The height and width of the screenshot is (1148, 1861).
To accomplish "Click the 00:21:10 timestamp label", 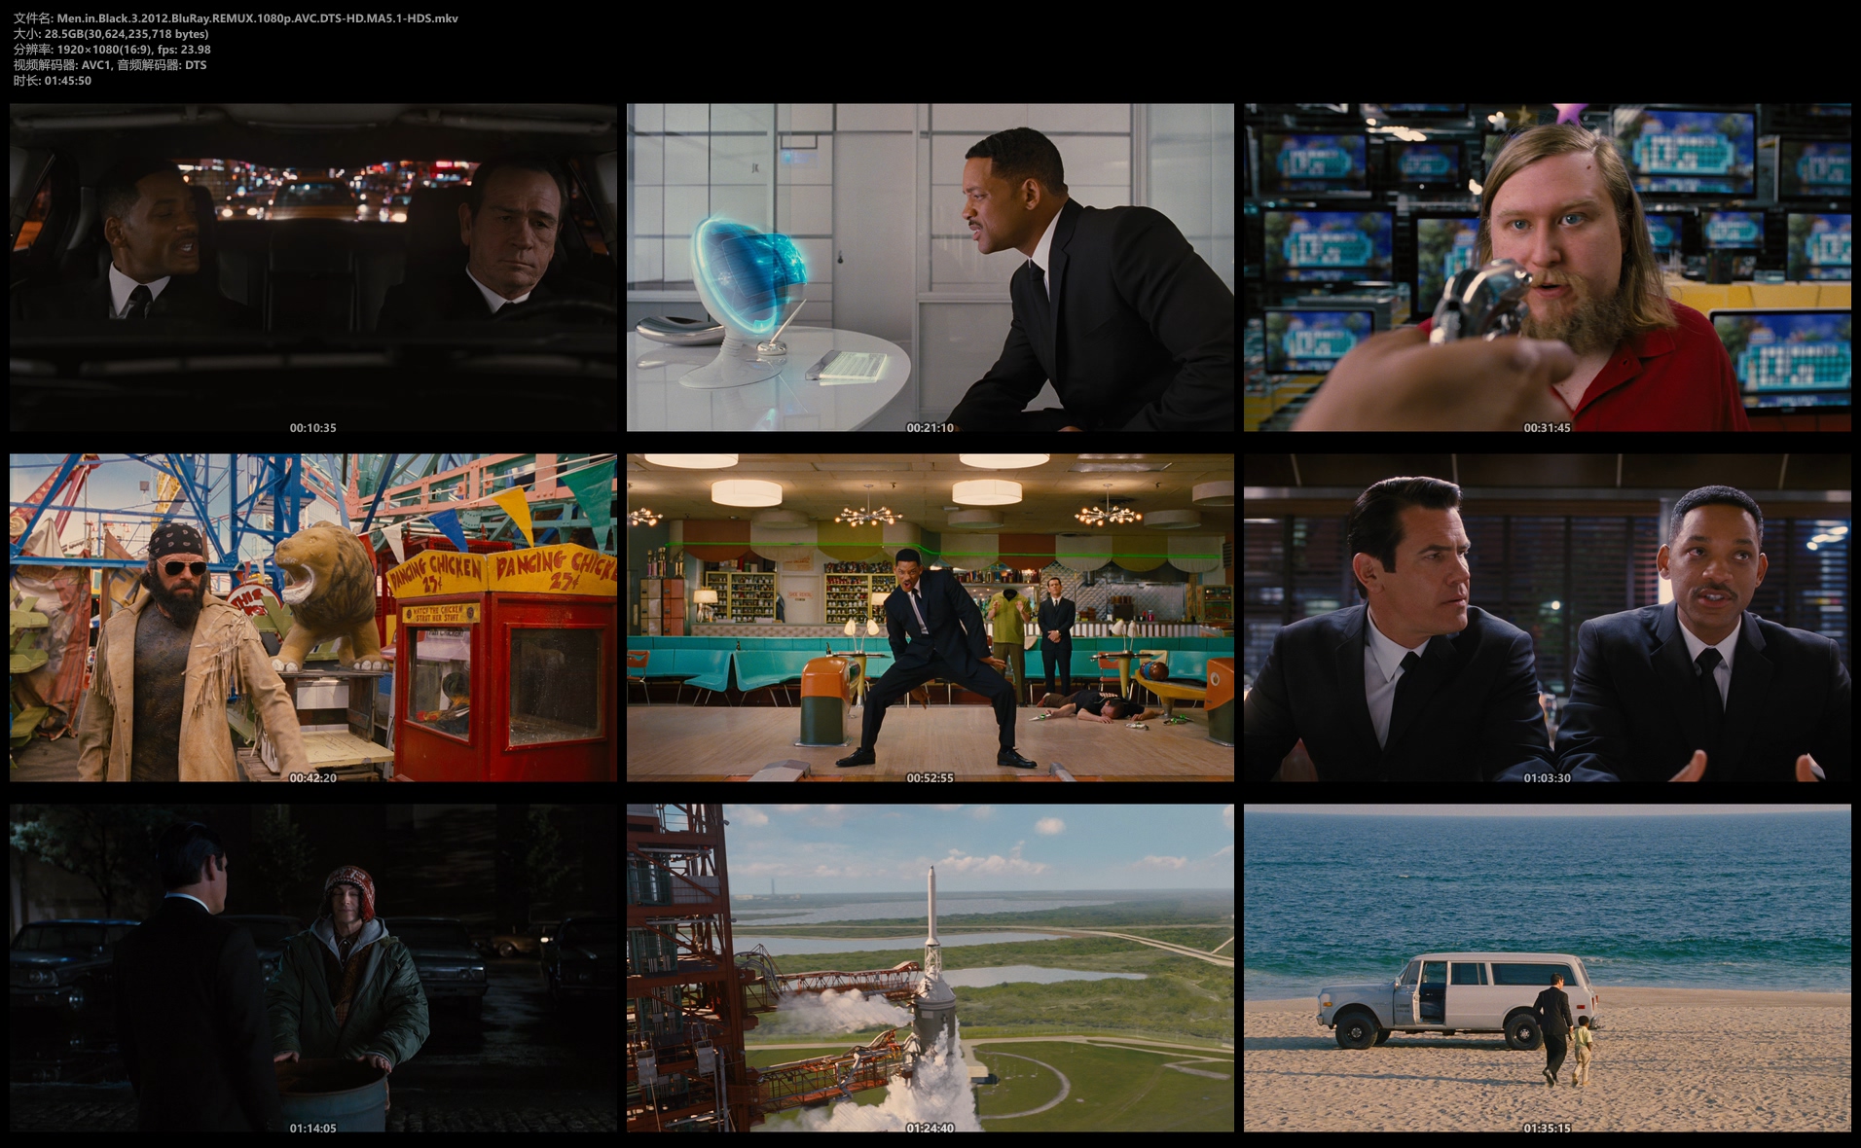I will (930, 428).
